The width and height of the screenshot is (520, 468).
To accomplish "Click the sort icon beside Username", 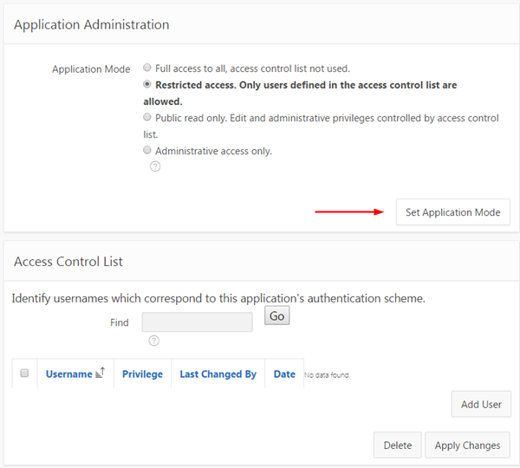I will click(100, 374).
